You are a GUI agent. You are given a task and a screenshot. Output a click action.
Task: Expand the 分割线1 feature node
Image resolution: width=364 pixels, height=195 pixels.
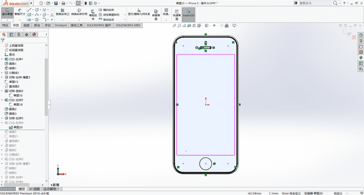tap(2, 73)
